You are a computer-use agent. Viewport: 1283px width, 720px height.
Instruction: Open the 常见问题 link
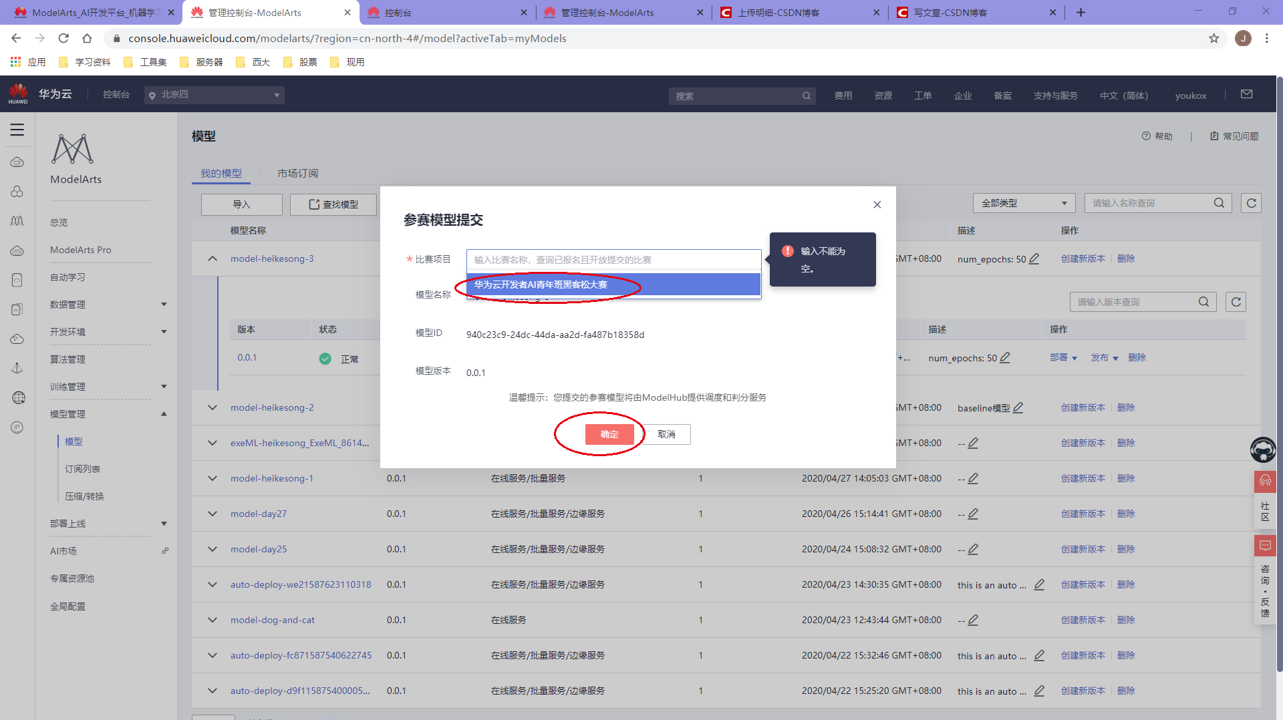[x=1234, y=136]
